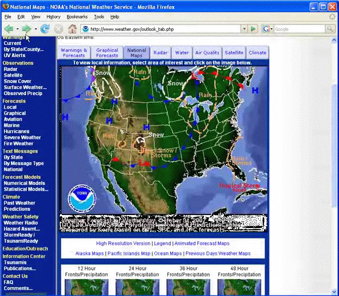This screenshot has height=296, width=339.
Task: Switch to the Warnings & Forecasts tab
Action: pos(74,53)
